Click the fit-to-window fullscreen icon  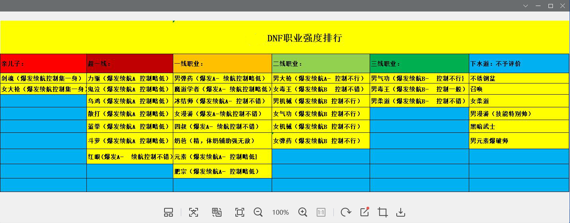click(x=240, y=212)
